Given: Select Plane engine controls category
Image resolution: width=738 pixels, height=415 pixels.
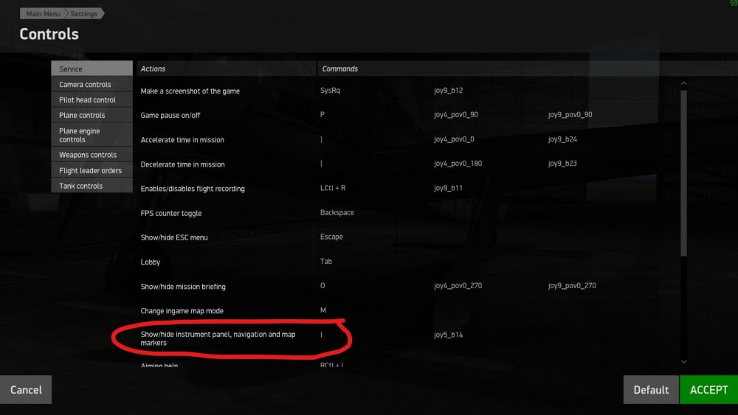Looking at the screenshot, I should (92, 135).
